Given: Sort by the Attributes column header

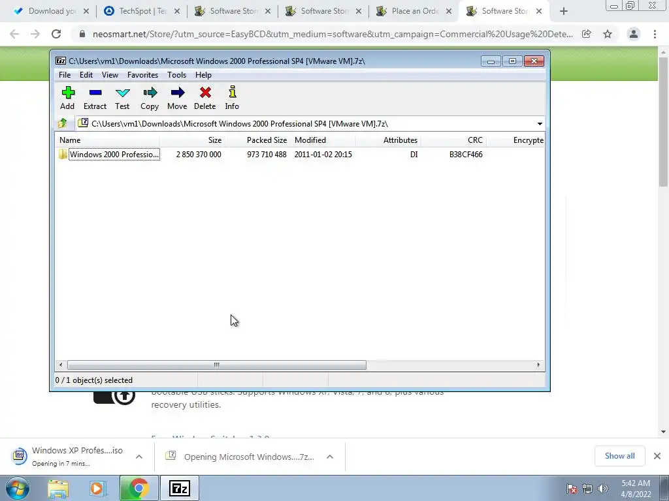Looking at the screenshot, I should (388, 140).
